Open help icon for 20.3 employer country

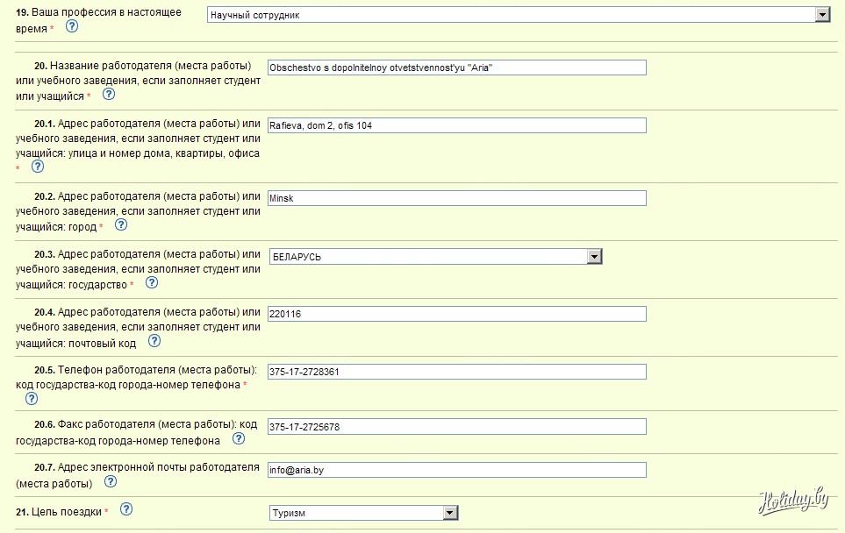[151, 282]
